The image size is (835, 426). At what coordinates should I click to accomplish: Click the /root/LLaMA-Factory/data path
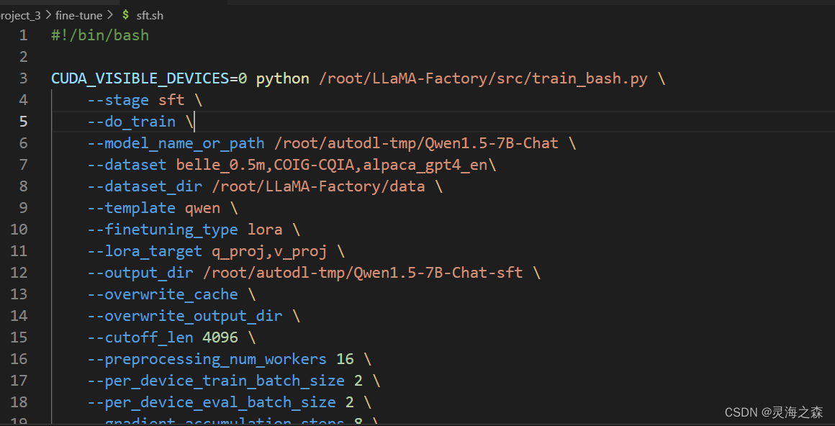click(318, 186)
